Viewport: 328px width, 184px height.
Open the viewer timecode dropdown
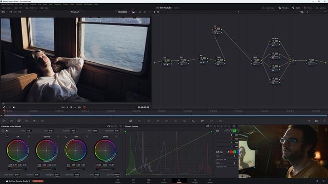point(124,12)
